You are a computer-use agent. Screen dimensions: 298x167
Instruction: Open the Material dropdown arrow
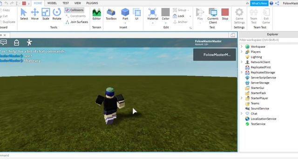[153, 23]
